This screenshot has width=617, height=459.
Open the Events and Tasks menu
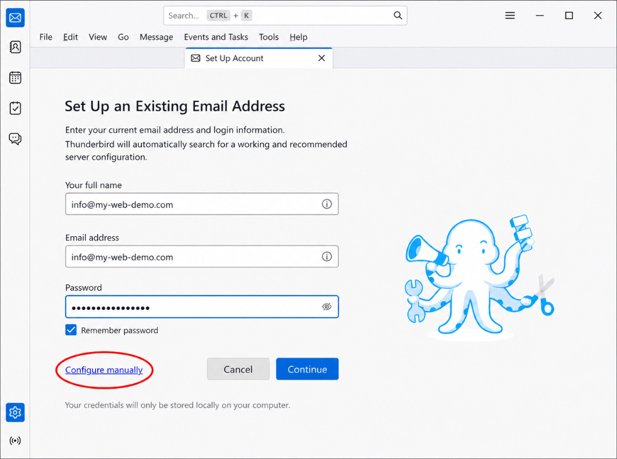(x=216, y=37)
